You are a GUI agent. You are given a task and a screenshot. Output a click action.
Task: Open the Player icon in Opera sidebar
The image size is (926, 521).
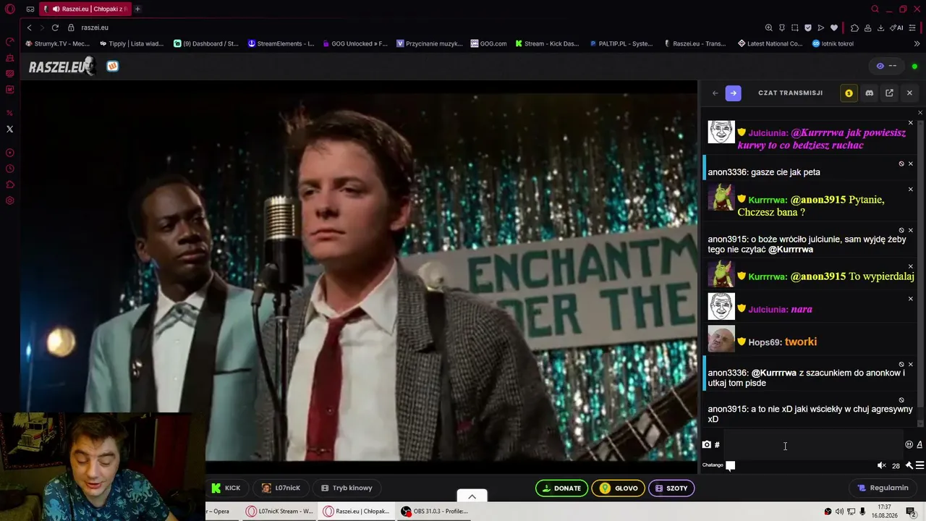coord(10,153)
